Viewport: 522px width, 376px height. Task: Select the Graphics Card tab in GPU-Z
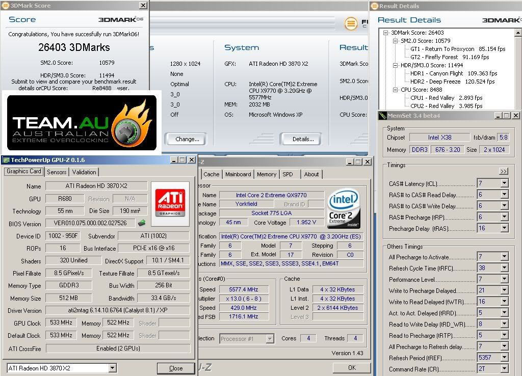pos(23,171)
